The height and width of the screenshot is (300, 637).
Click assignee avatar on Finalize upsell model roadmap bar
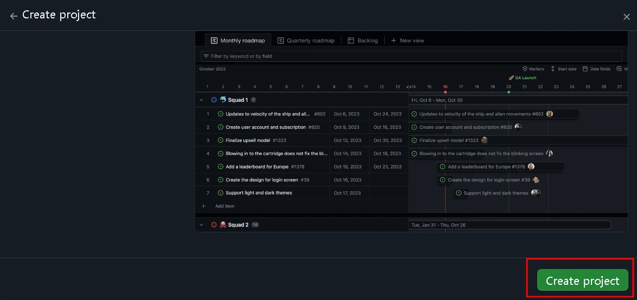click(484, 140)
